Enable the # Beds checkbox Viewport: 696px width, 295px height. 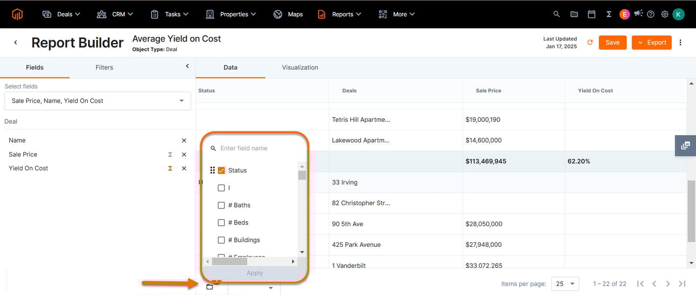tap(221, 222)
